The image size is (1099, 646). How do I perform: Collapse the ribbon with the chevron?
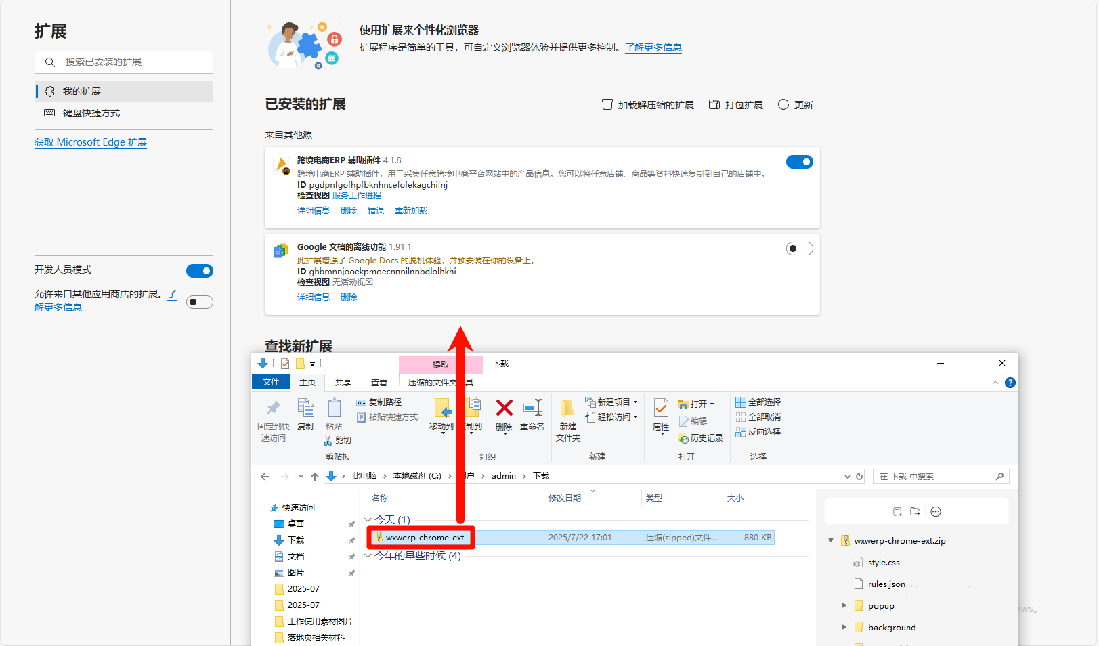coord(995,383)
